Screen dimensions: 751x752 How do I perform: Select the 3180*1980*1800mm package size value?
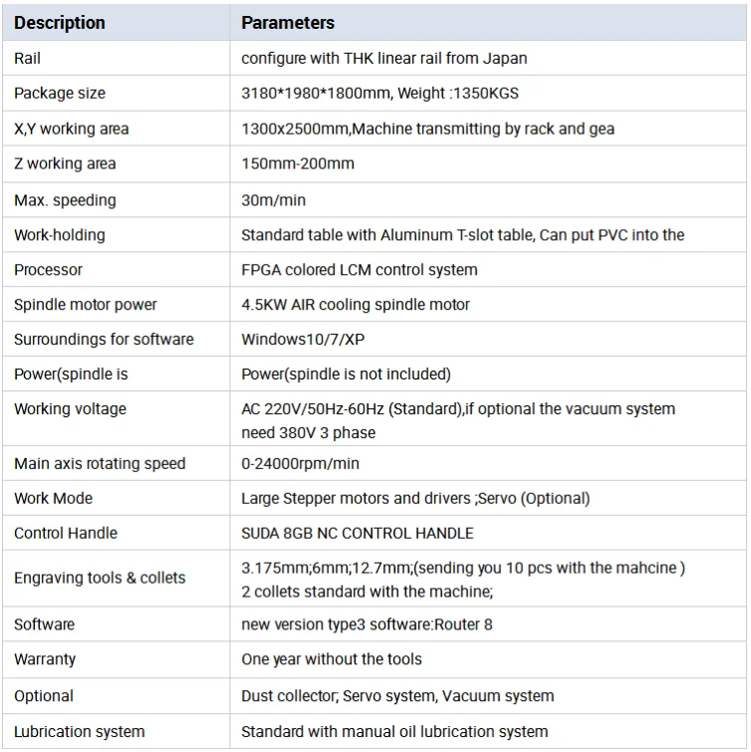coord(379,93)
